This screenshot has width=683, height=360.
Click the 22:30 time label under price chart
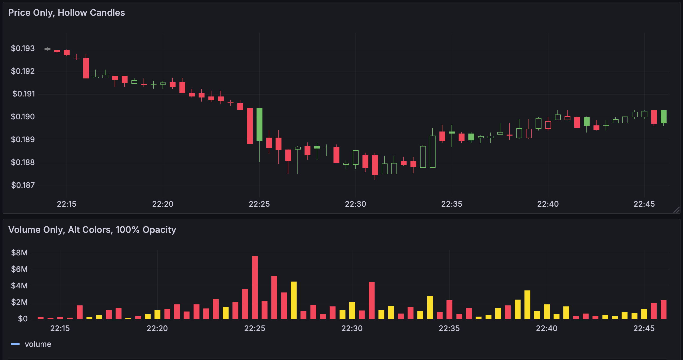coord(355,204)
